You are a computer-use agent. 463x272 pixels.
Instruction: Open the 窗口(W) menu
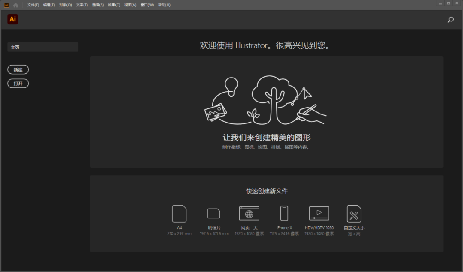147,5
